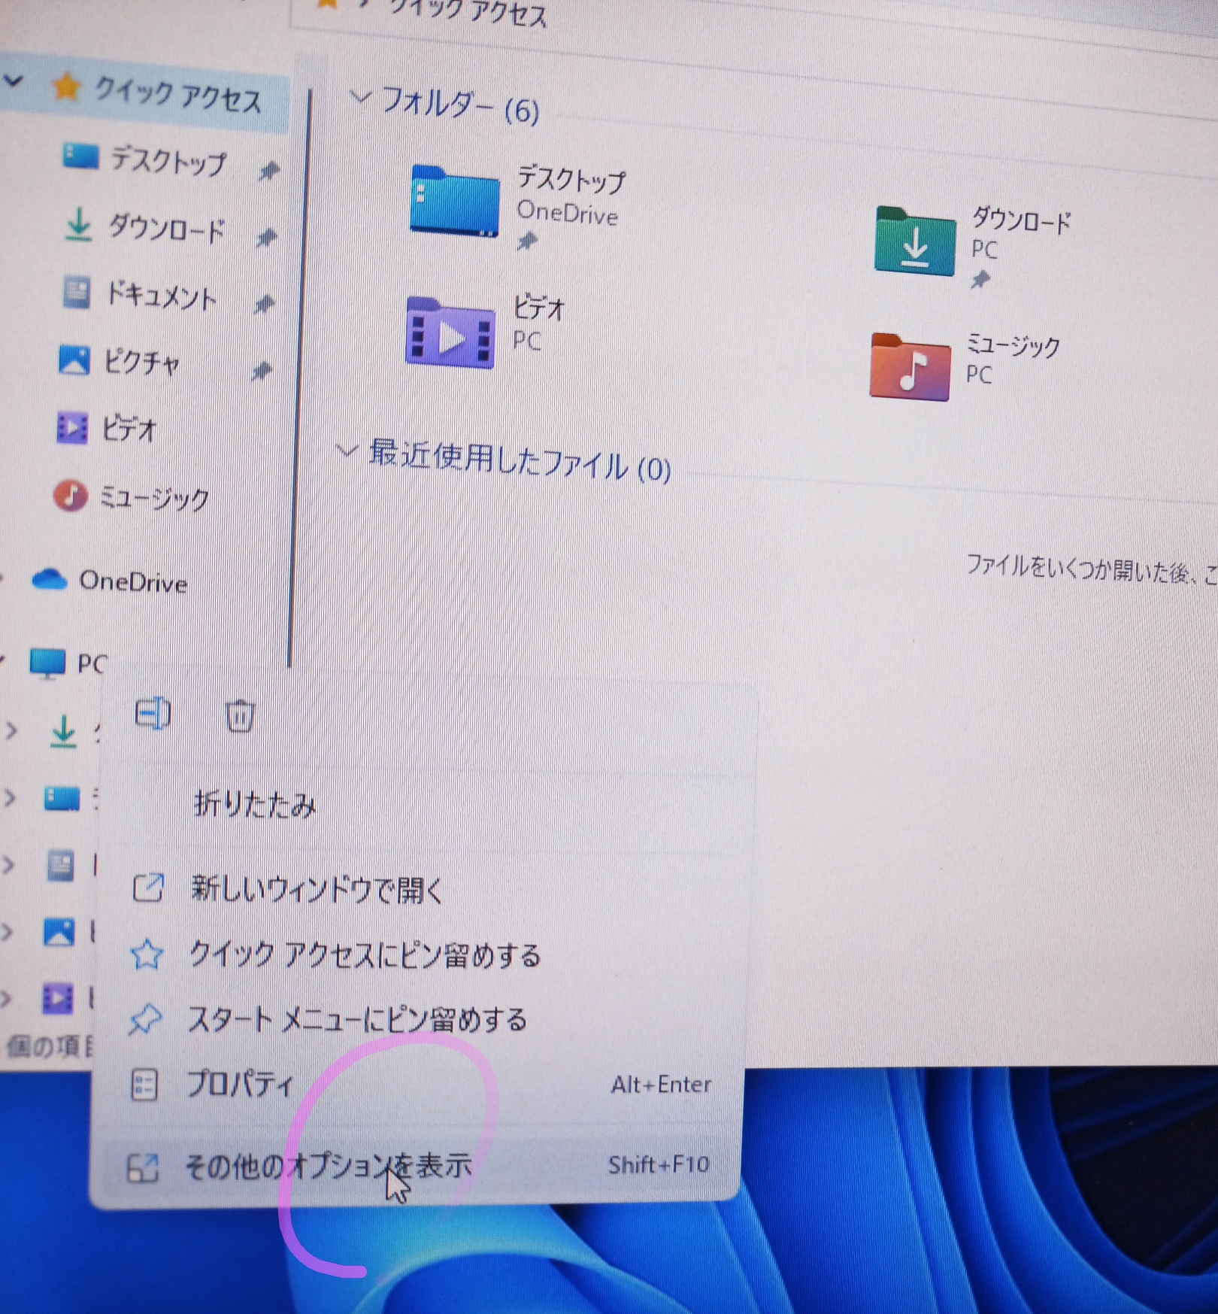Screen dimensions: 1218x1314
Task: Collapse the 最近使用したファイル (0) group
Action: pyautogui.click(x=346, y=450)
